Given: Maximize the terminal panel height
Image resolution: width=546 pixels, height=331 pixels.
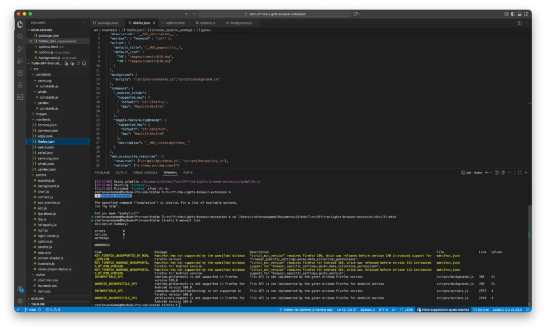Looking at the screenshot, I should [519, 172].
